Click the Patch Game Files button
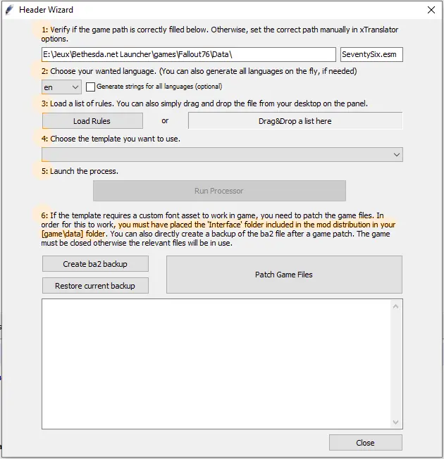Viewport: 444px width, 459px height. pyautogui.click(x=284, y=275)
